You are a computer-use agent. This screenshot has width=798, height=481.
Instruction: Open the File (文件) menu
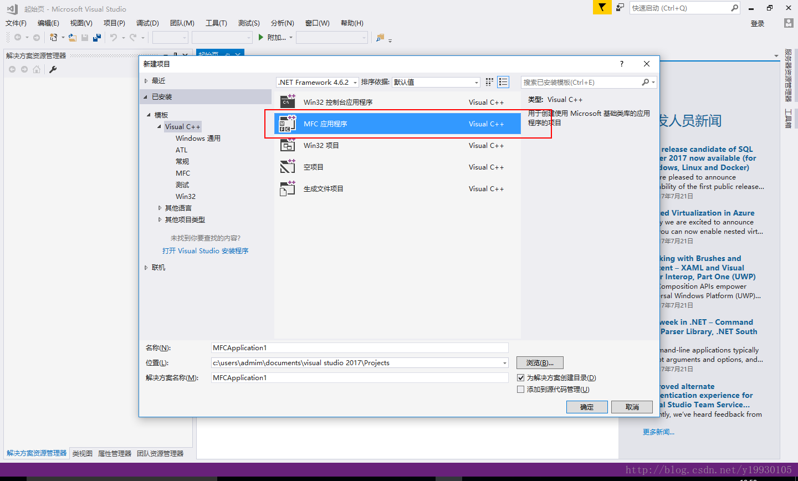[x=16, y=23]
